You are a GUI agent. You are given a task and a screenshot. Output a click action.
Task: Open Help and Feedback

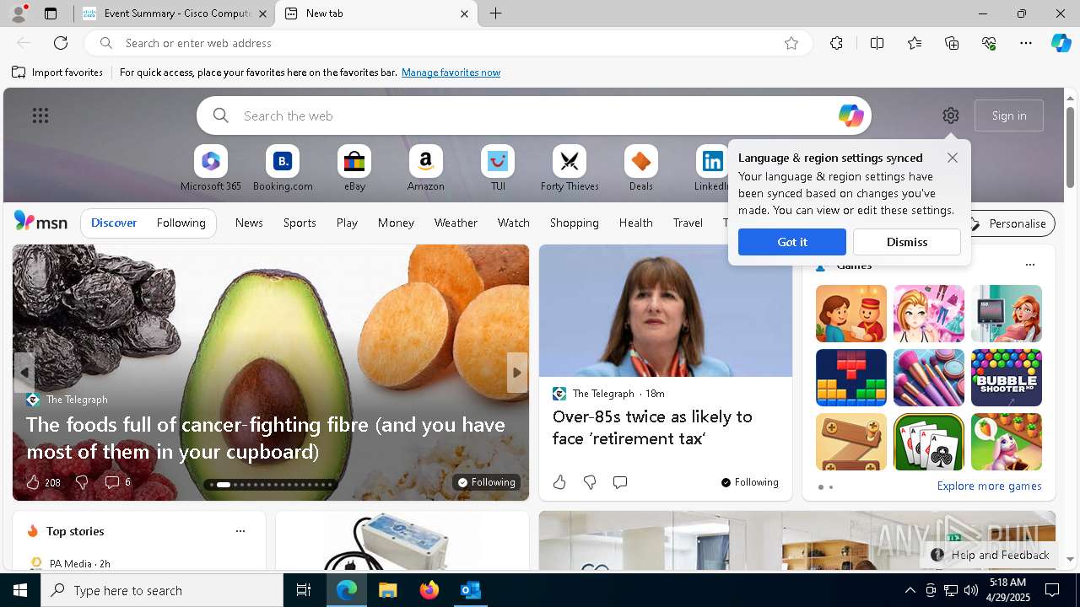coord(991,555)
